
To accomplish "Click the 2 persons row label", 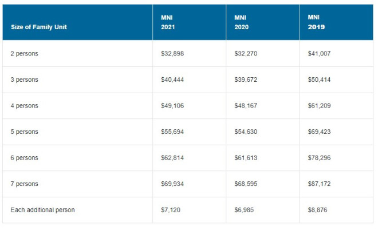I will 24,53.
